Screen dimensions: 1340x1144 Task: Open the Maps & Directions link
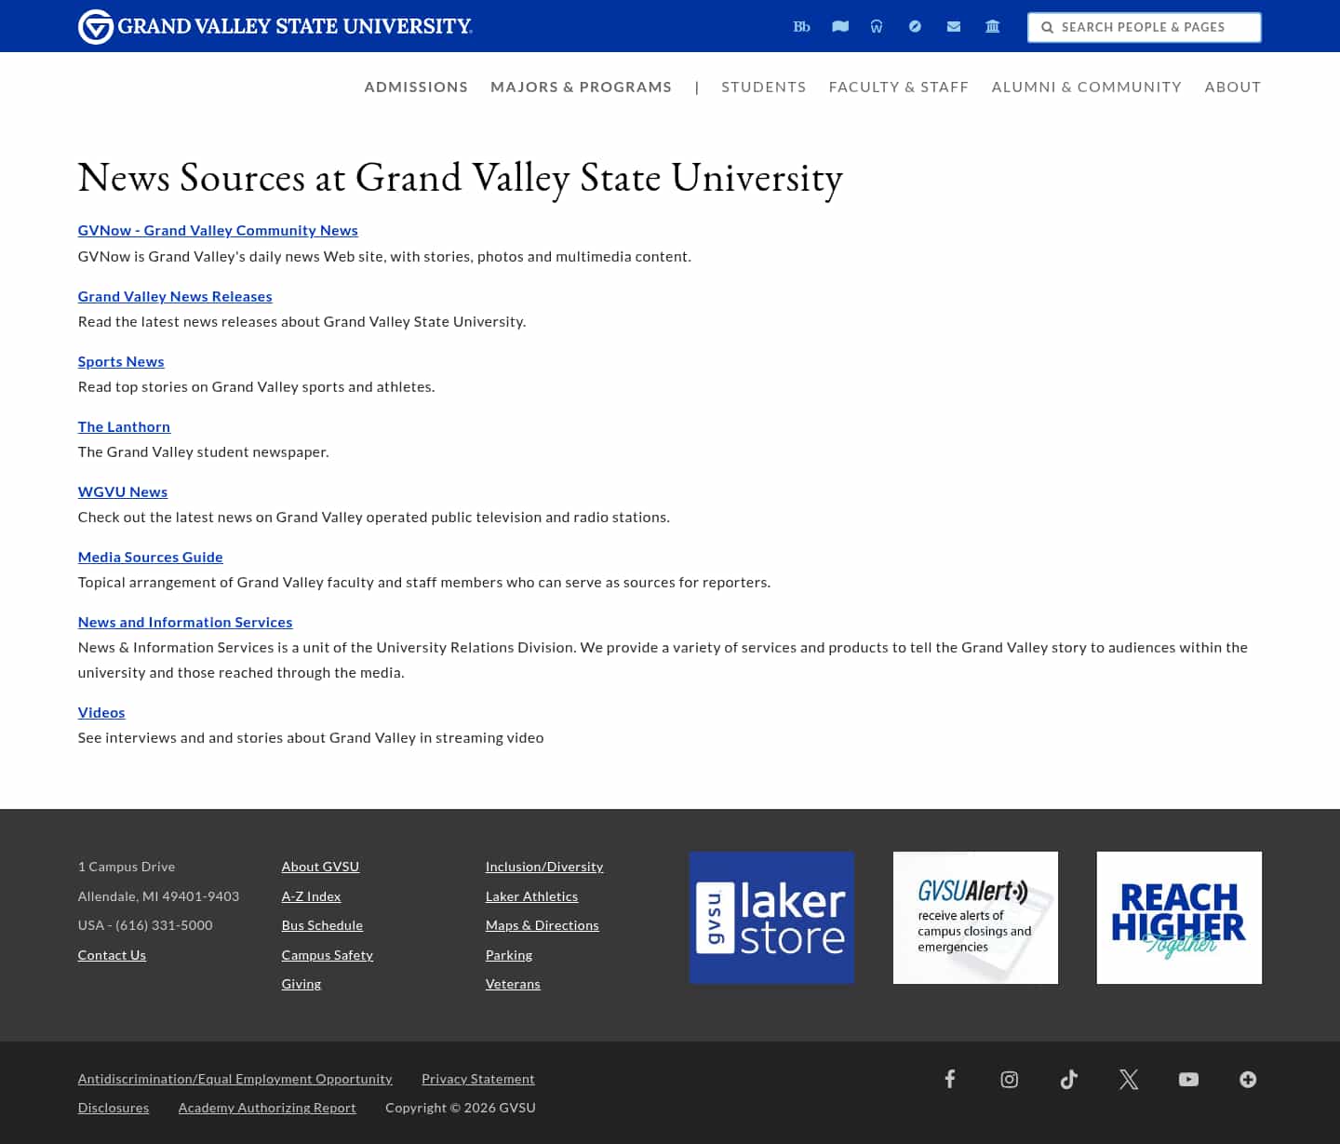(543, 925)
